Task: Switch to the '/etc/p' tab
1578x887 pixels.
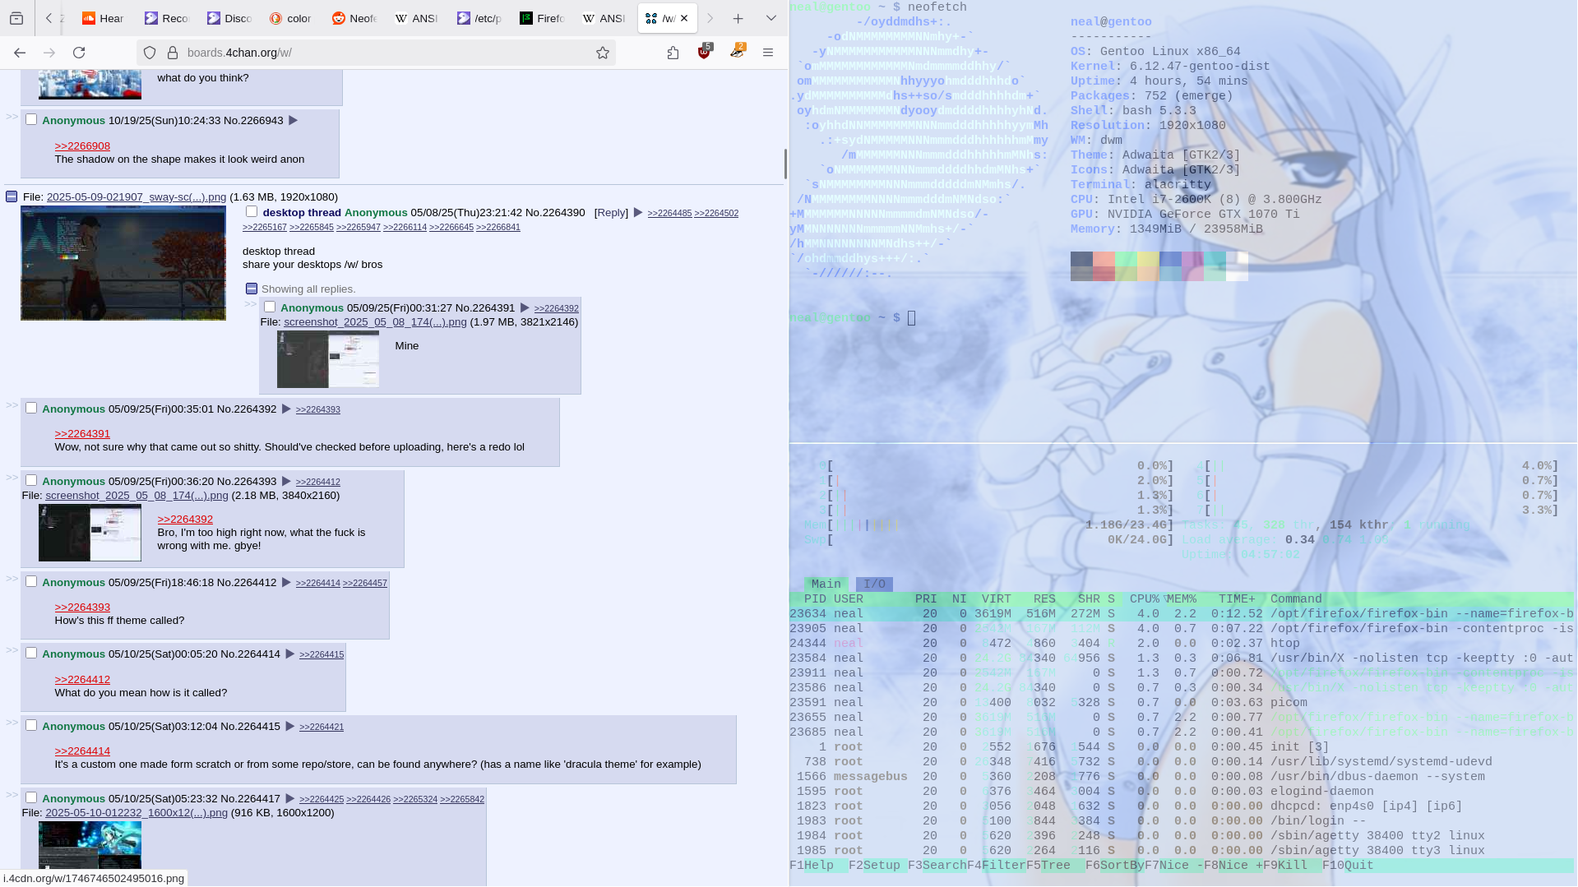Action: tap(479, 18)
